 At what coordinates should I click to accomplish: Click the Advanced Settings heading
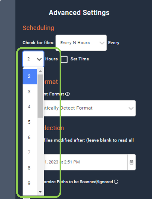(79, 13)
